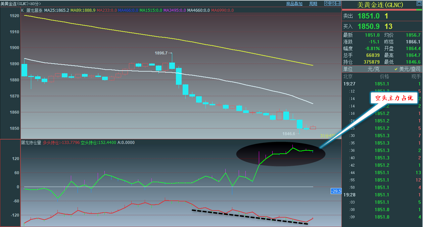Open the 周期 period menu
This screenshot has height=227, width=423.
313,4
